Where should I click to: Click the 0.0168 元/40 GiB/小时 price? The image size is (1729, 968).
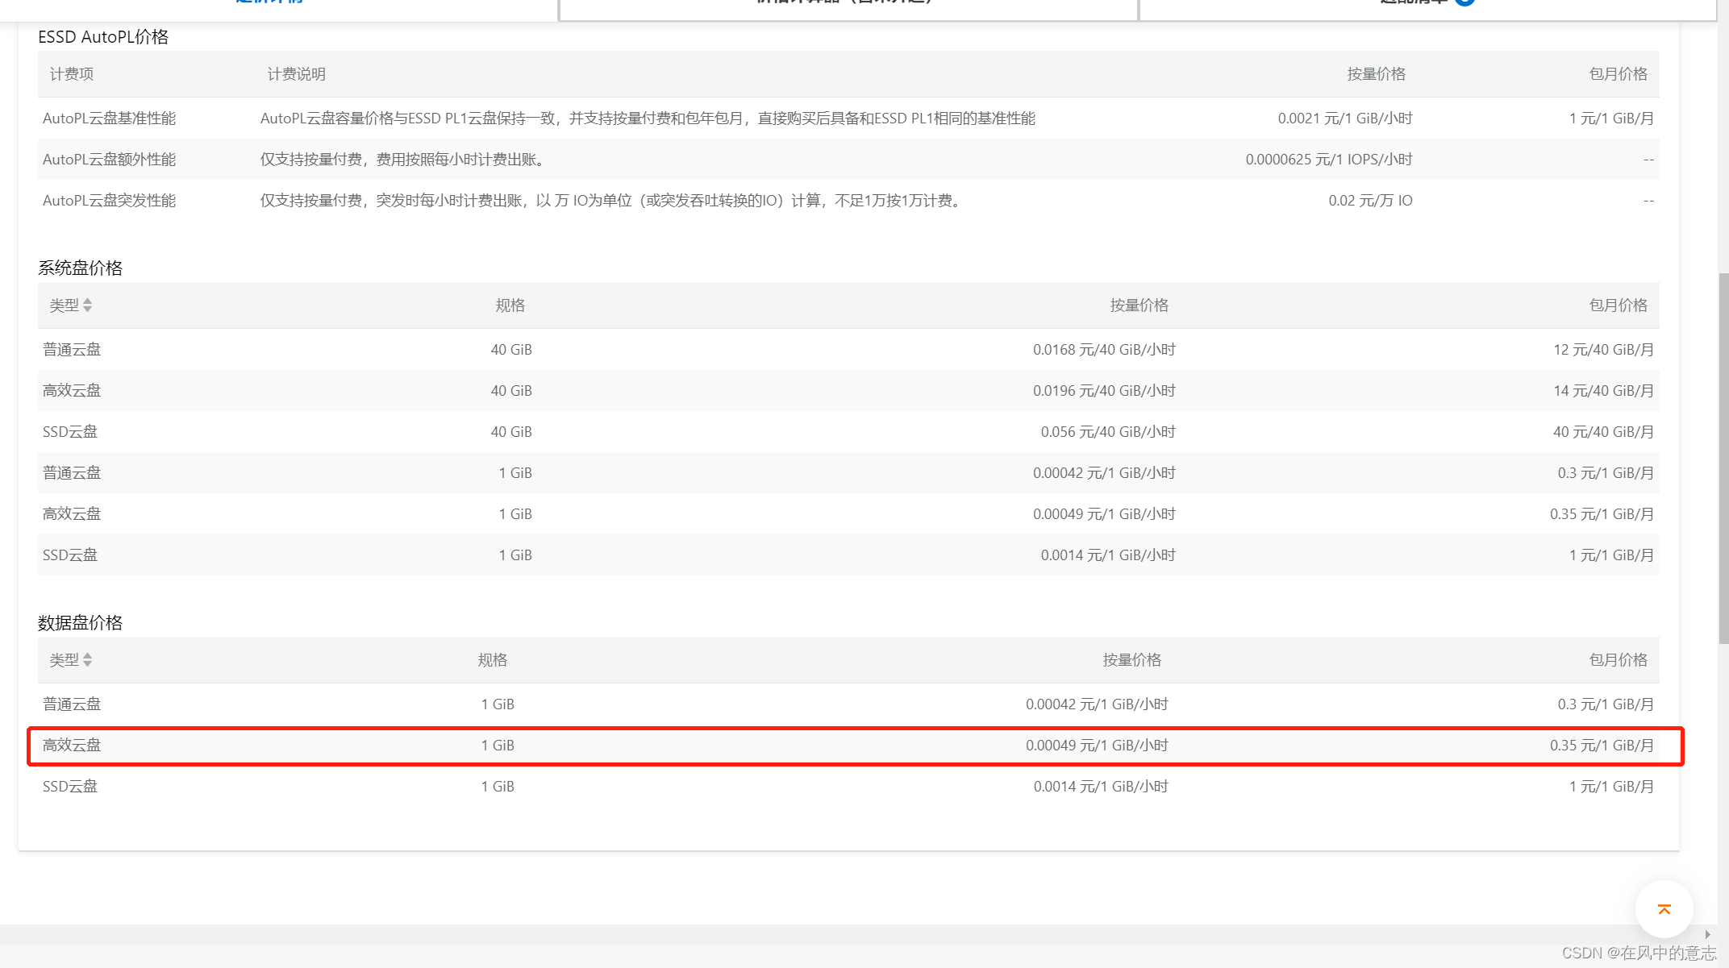coord(1104,350)
